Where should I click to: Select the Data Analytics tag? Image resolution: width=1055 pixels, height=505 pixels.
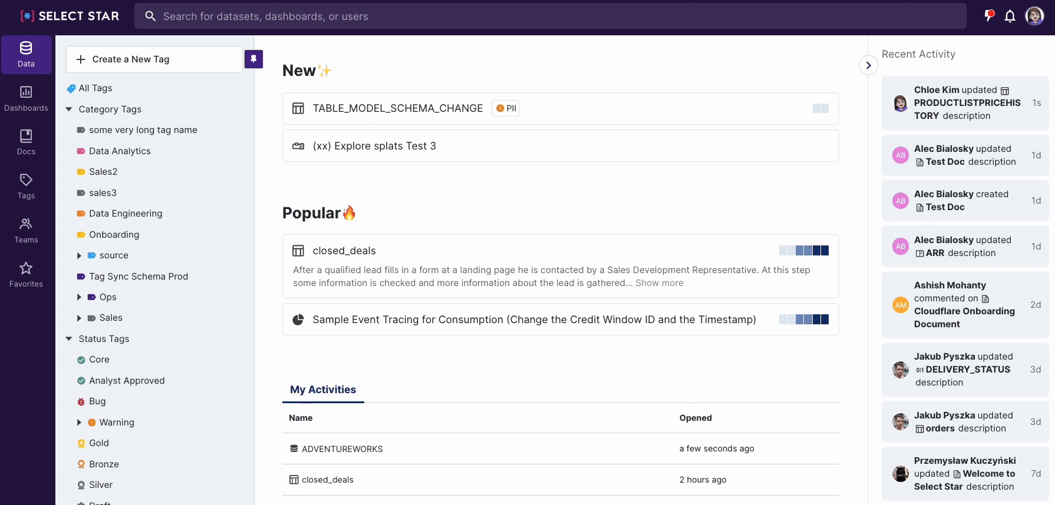[x=120, y=151]
